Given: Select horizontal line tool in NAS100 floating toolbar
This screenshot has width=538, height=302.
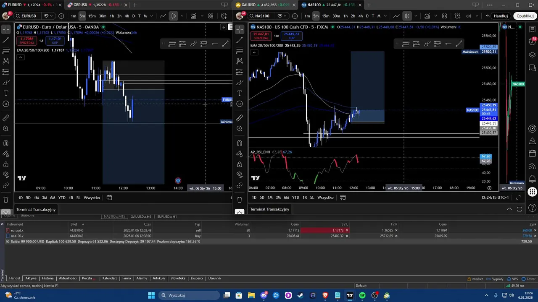Looking at the screenshot, I should point(448,44).
